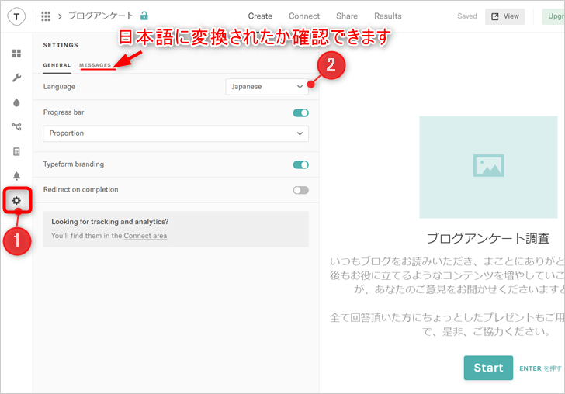Open the Notifications bell icon
This screenshot has height=394, width=565.
[x=16, y=176]
